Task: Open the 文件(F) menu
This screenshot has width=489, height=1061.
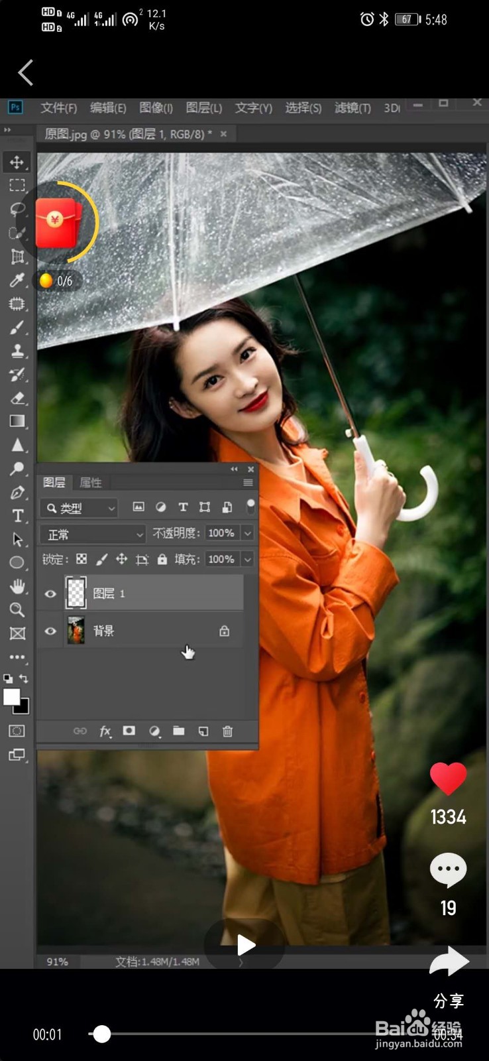Action: (59, 107)
